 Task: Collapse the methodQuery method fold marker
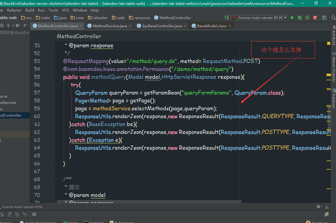(55, 77)
